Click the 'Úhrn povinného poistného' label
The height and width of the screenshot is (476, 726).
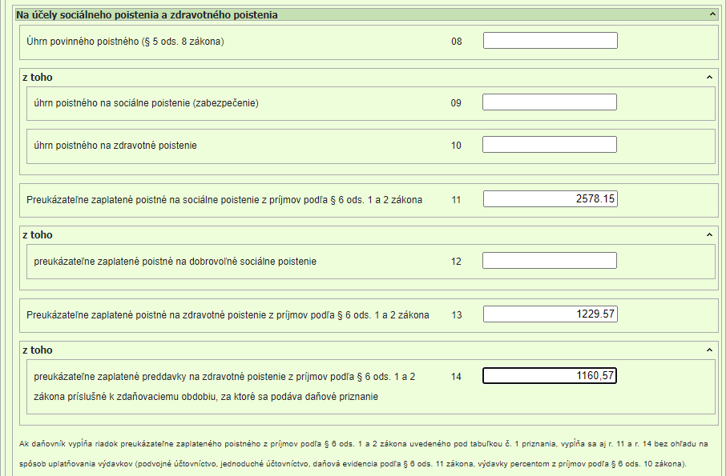pos(125,41)
